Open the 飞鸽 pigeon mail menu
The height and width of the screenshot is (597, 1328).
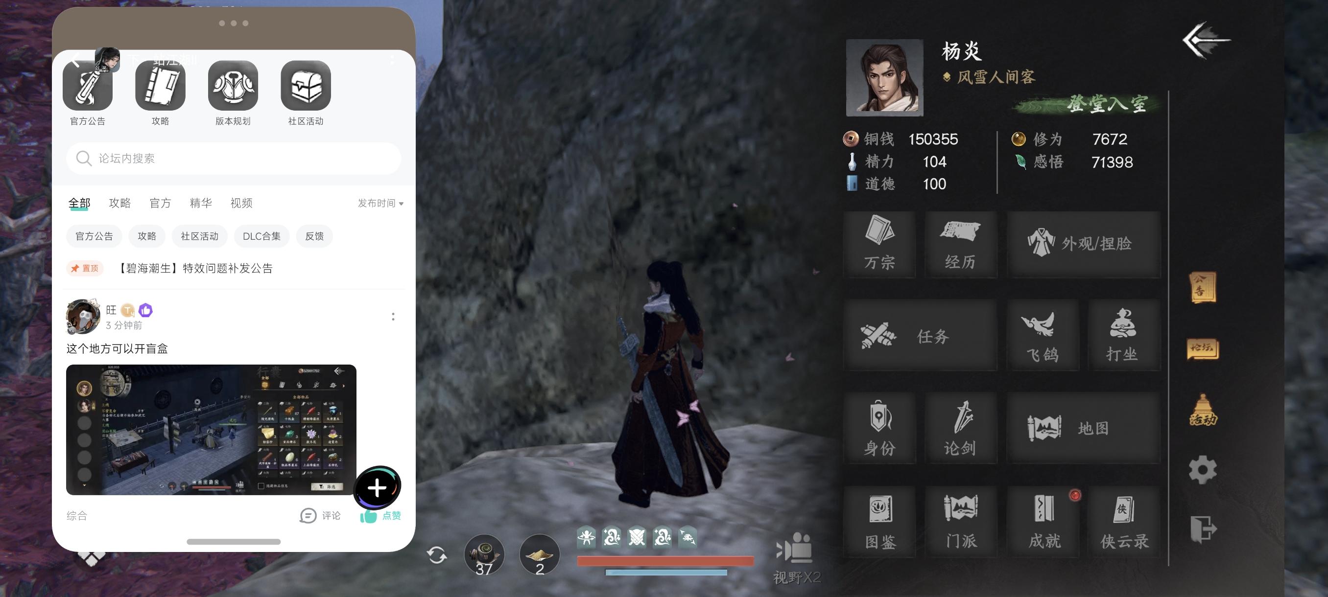point(1043,335)
